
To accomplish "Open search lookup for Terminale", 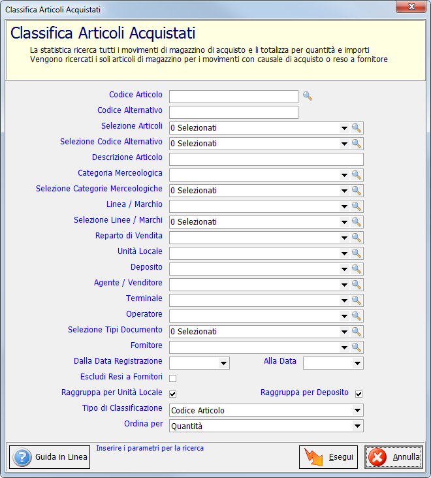I will click(x=357, y=300).
